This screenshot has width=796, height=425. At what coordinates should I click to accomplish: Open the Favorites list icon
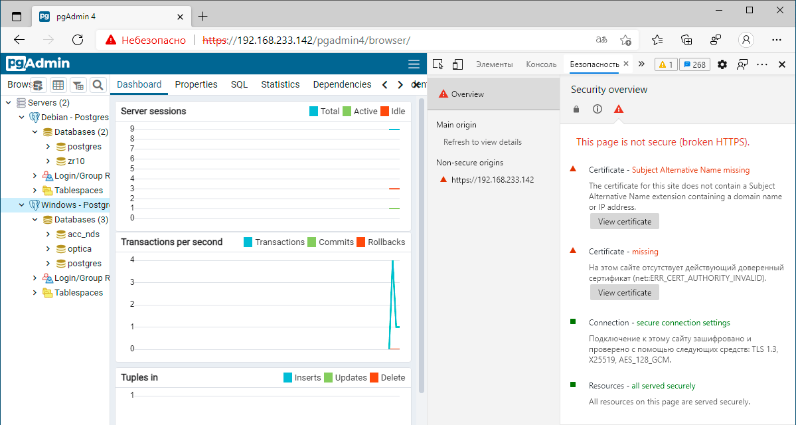(657, 40)
